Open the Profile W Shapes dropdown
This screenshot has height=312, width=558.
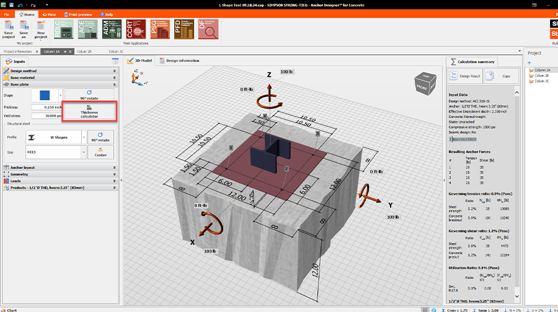84,137
